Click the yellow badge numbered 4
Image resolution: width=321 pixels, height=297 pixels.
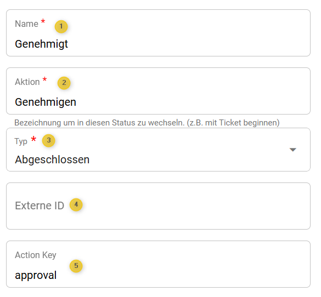point(76,204)
